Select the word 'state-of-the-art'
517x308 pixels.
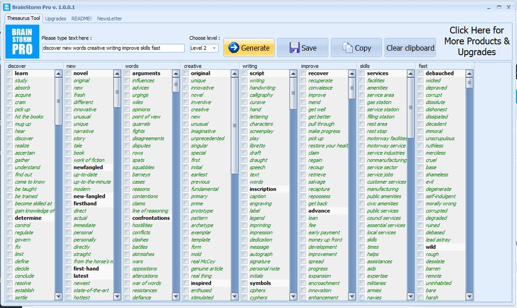(x=91, y=290)
